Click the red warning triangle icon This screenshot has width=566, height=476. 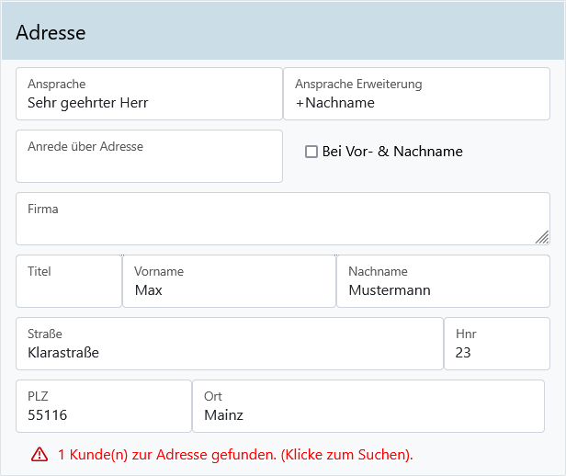[x=40, y=454]
